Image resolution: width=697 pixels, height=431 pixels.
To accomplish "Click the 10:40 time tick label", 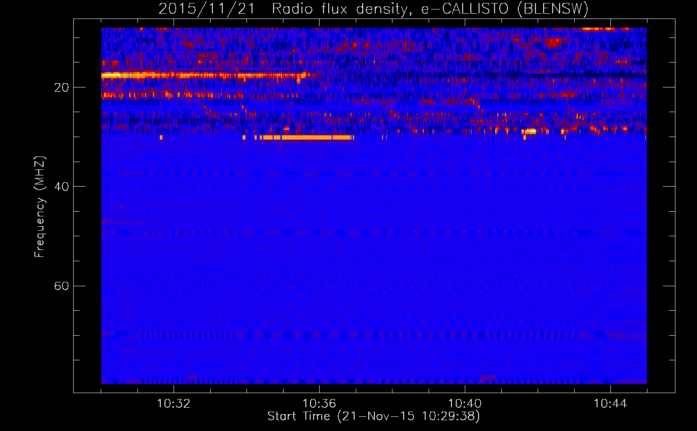I will click(x=465, y=404).
